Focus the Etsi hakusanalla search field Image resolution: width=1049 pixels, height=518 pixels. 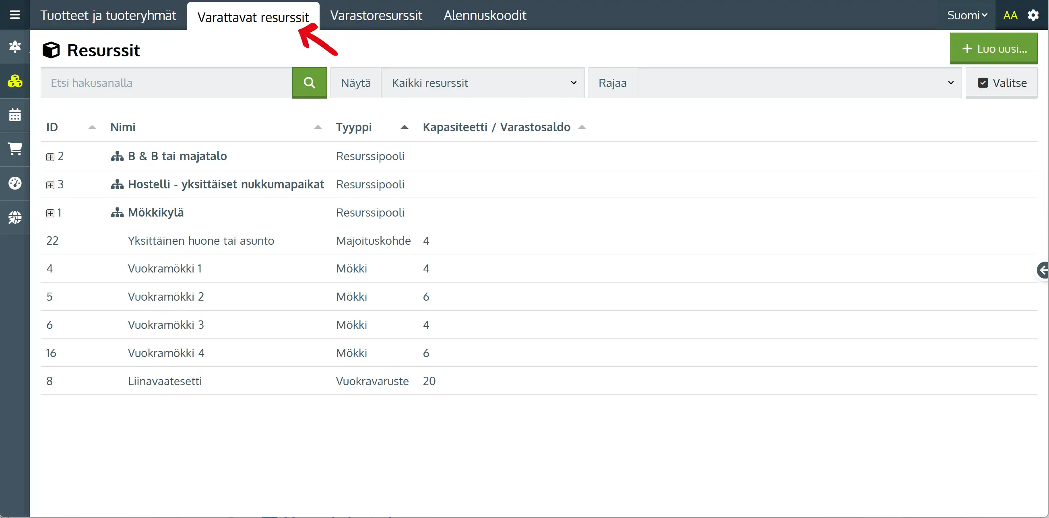166,83
